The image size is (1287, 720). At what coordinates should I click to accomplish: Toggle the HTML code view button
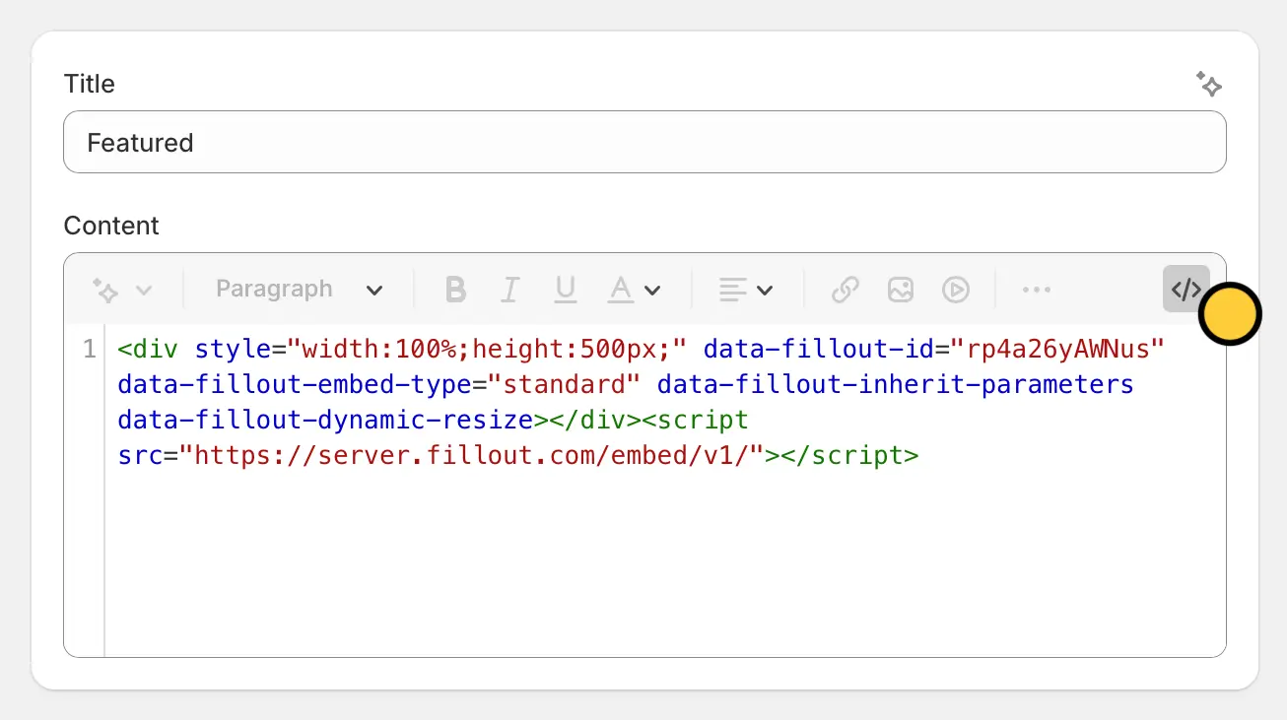pos(1186,290)
